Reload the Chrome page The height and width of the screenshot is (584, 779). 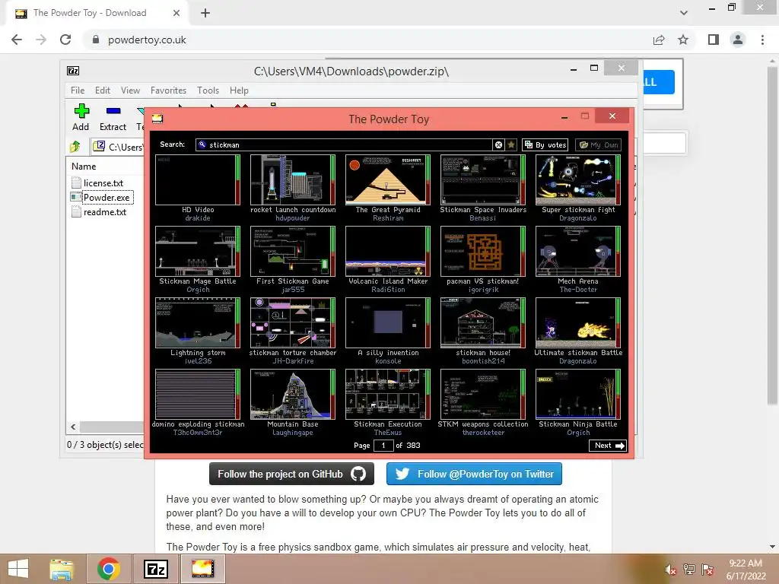65,40
